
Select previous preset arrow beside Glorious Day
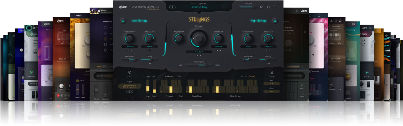point(171,7)
